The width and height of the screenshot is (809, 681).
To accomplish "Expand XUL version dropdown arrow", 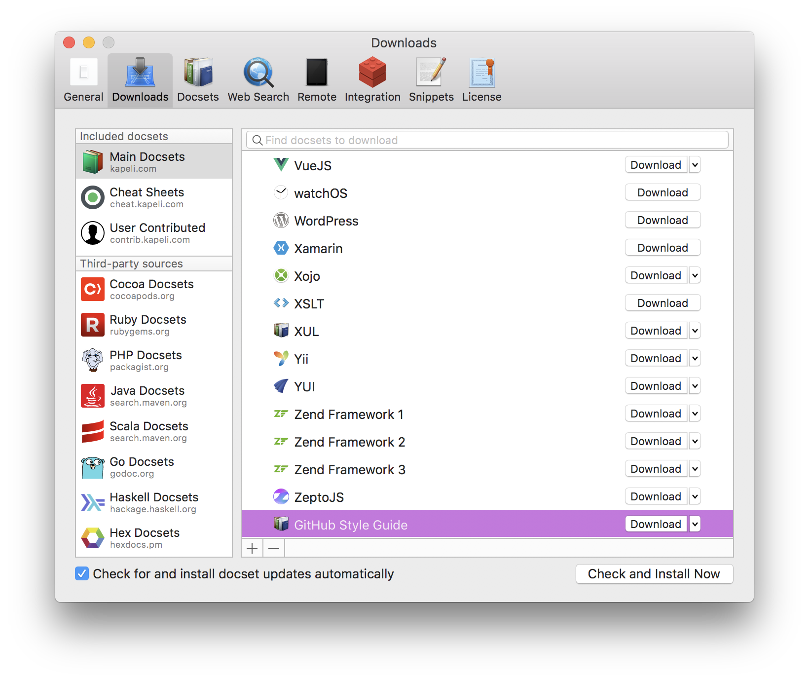I will (695, 331).
